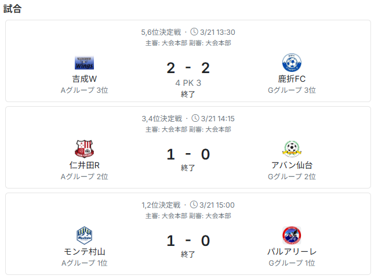This screenshot has width=378, height=279.
Task: Click the 吉成W Wings team logo
Action: click(84, 63)
